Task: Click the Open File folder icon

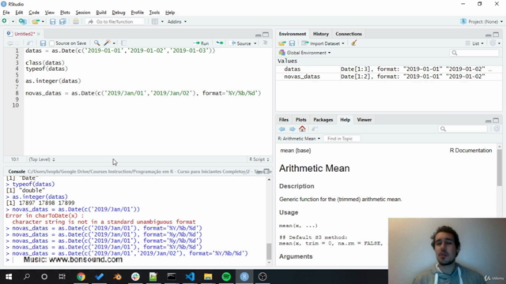Action: pyautogui.click(x=35, y=21)
